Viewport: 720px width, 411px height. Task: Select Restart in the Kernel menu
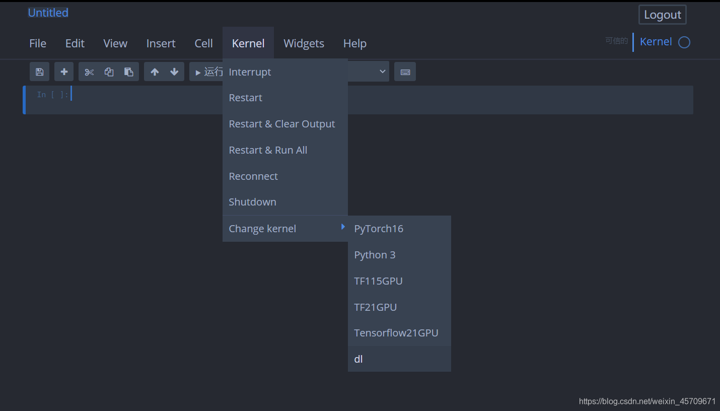click(x=285, y=98)
